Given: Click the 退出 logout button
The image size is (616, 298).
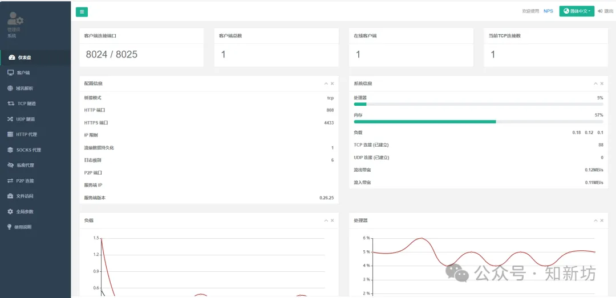Looking at the screenshot, I should (605, 11).
